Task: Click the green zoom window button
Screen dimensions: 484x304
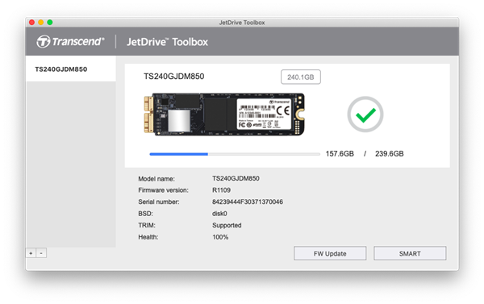Action: 50,23
